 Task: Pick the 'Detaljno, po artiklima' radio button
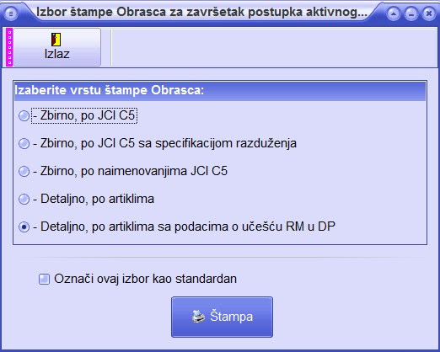coord(24,199)
